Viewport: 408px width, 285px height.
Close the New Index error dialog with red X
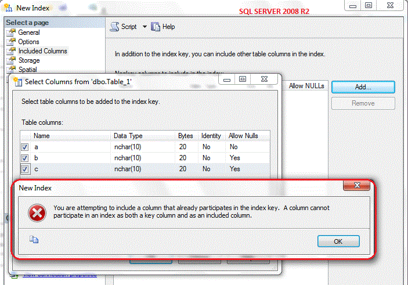[x=357, y=185]
